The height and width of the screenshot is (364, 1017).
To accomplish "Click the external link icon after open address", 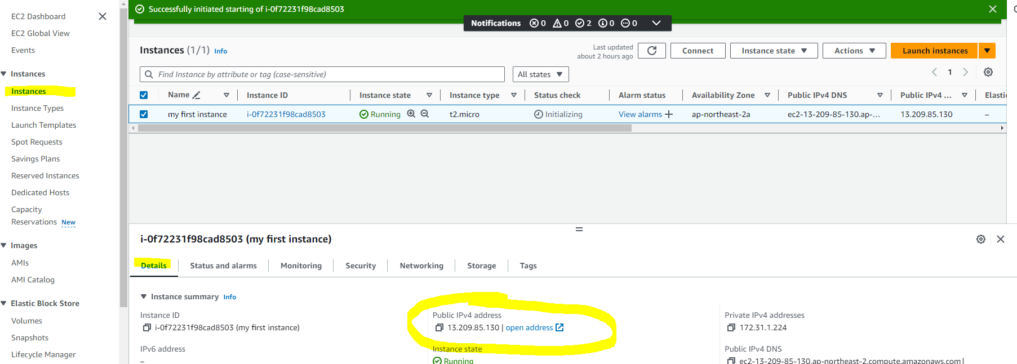I will tap(559, 327).
